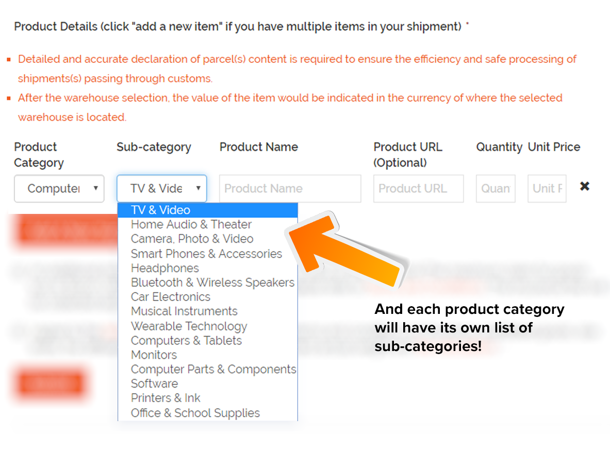Pick Computer Parts & Components
The height and width of the screenshot is (451, 610).
coord(208,369)
